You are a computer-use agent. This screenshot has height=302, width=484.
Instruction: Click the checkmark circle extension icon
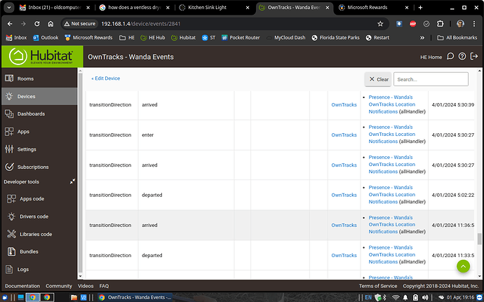point(426,24)
